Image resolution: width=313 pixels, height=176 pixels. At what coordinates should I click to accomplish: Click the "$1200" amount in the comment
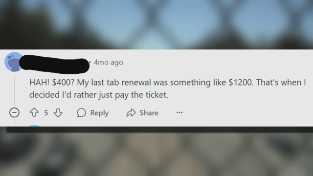[241, 83]
